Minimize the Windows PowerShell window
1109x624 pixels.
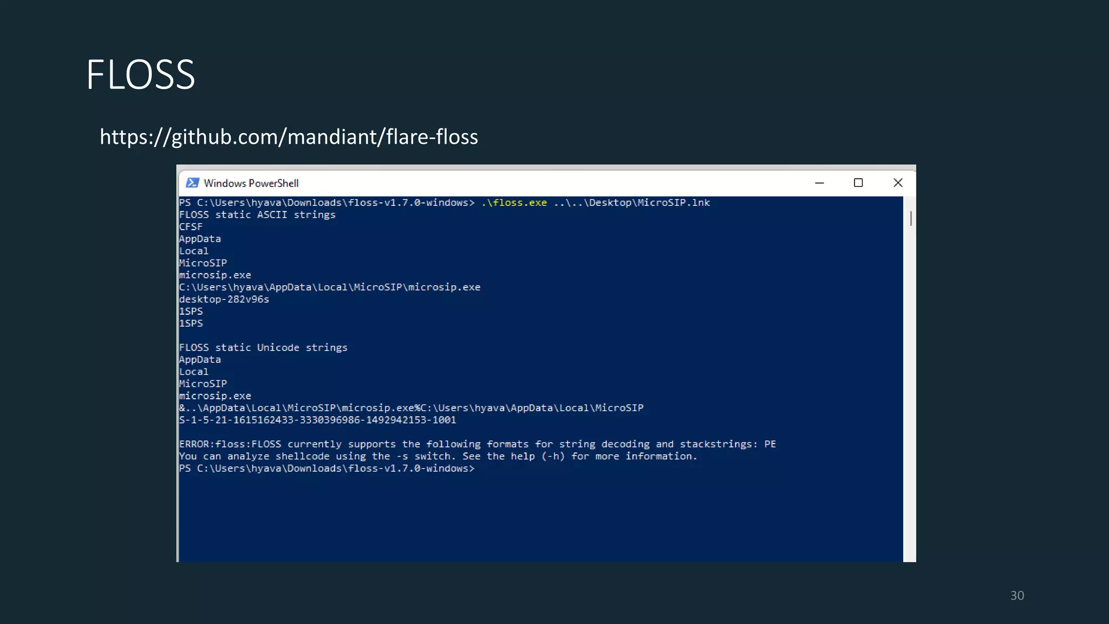click(819, 183)
